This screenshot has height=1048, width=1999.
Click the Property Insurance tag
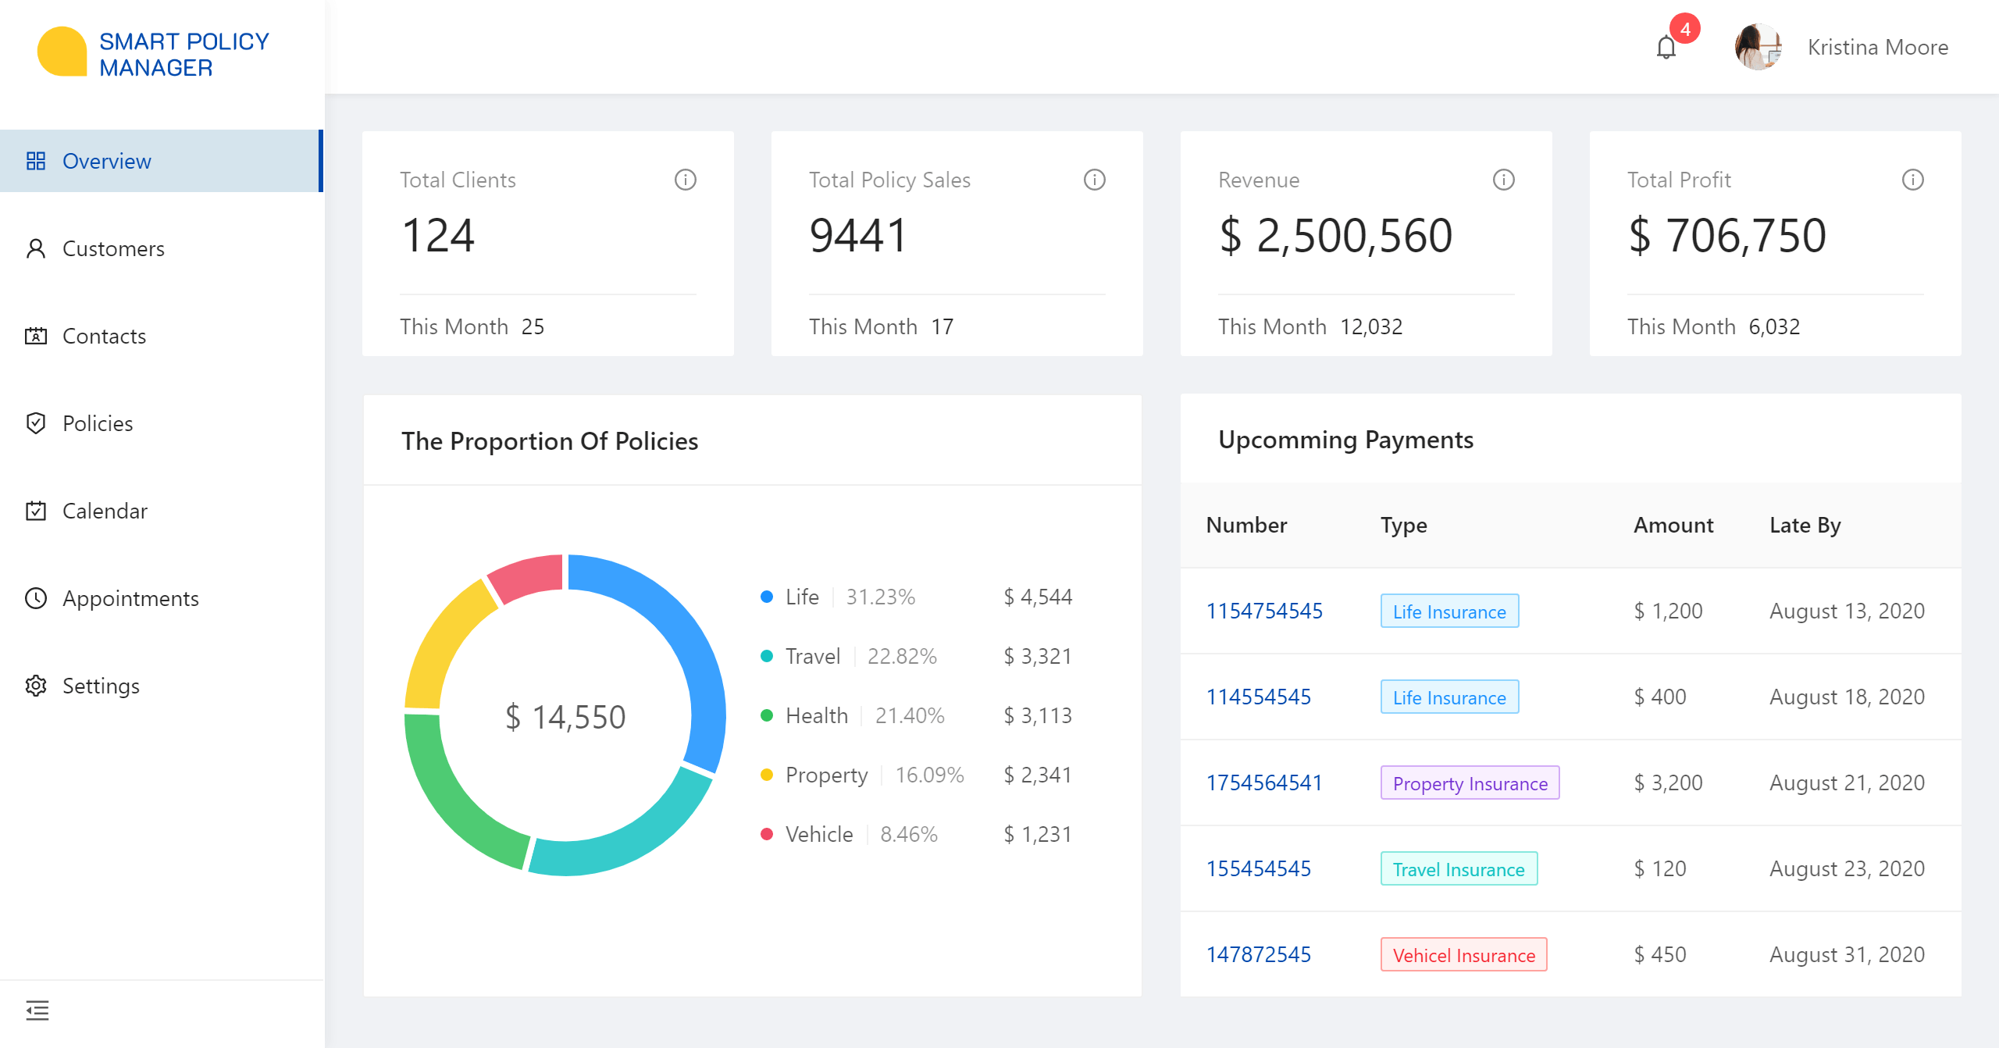tap(1470, 782)
